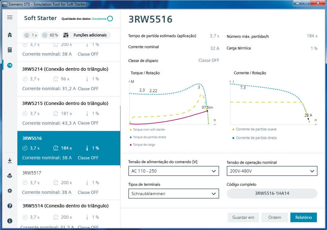Open the navigation hamburger menu
Image resolution: width=327 pixels, height=230 pixels.
[x=9, y=17]
